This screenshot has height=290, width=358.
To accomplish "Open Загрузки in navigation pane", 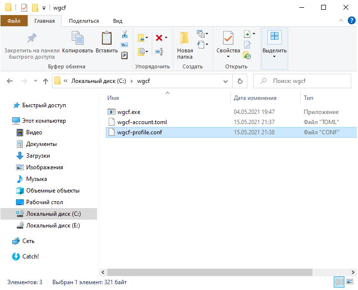I will click(x=38, y=156).
